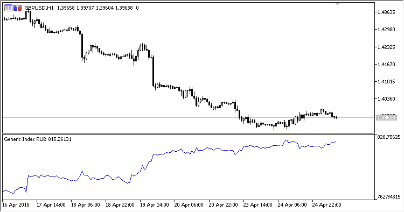404x212 pixels.
Task: Click the 20 Apr 06:00 time label
Action: (189, 205)
